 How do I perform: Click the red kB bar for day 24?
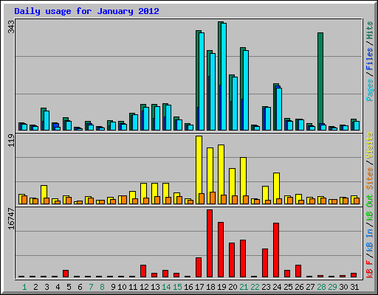point(276,250)
